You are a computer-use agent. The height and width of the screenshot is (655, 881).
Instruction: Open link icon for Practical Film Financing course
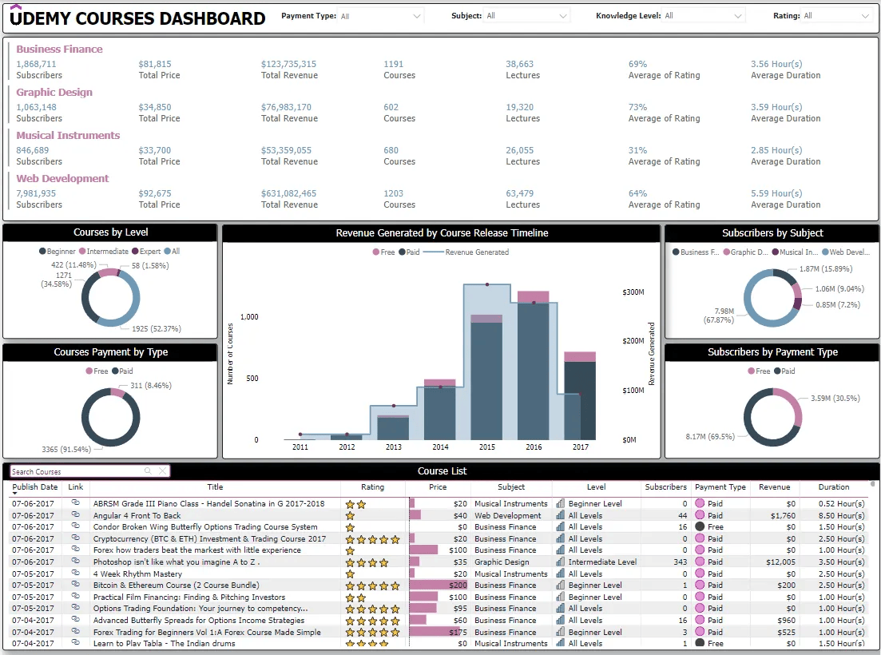pos(75,596)
